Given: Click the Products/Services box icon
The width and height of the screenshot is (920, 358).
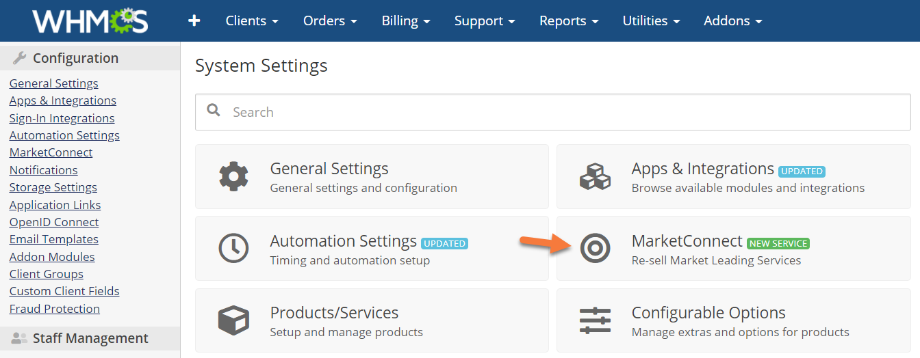Looking at the screenshot, I should pyautogui.click(x=233, y=320).
